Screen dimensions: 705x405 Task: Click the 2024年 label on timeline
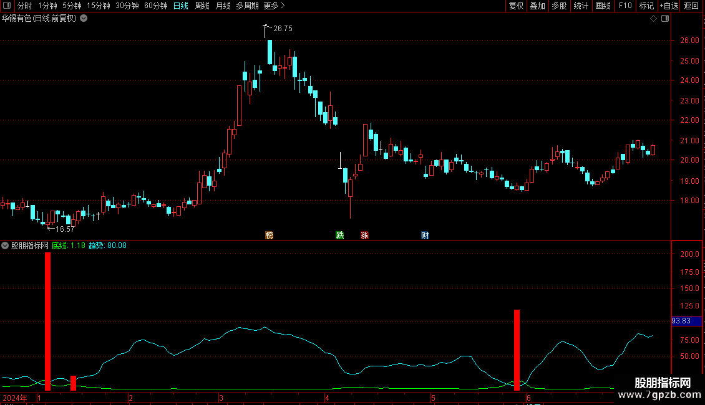[15, 398]
